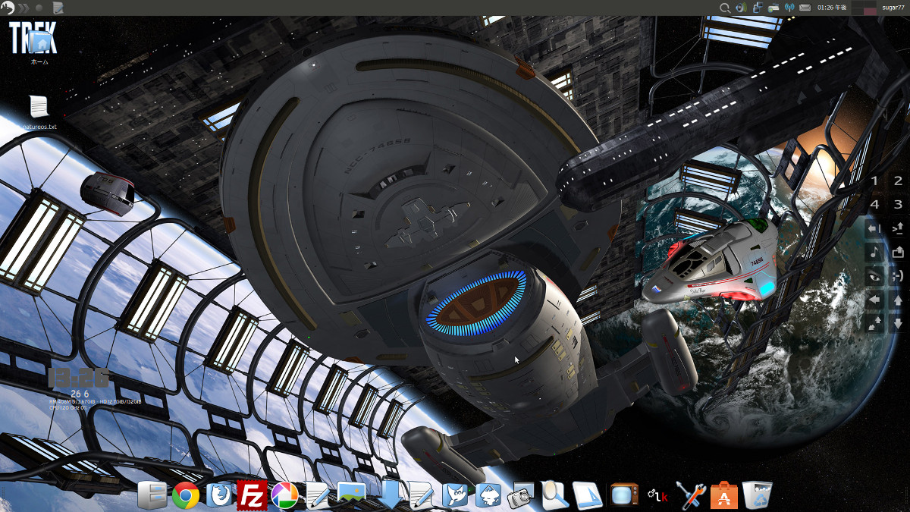Open FileZilla from the dock
The height and width of the screenshot is (512, 910).
251,495
